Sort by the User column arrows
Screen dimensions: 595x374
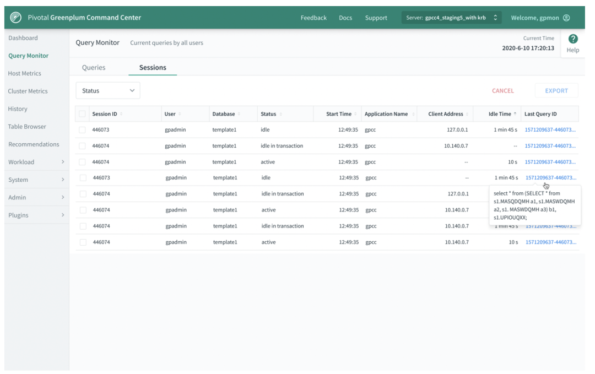tap(180, 114)
